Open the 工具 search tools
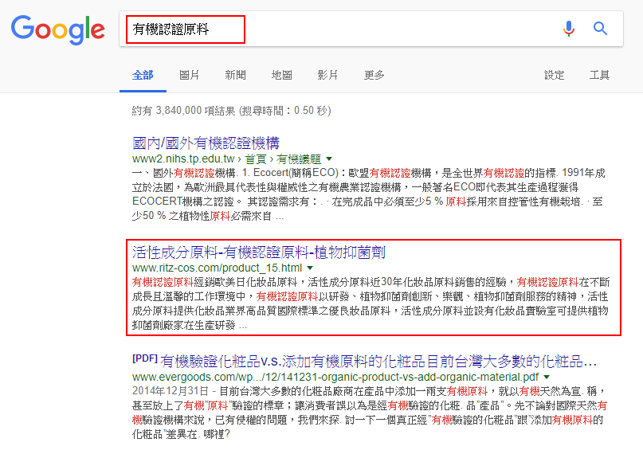Image resolution: width=643 pixels, height=454 pixels. click(x=599, y=75)
